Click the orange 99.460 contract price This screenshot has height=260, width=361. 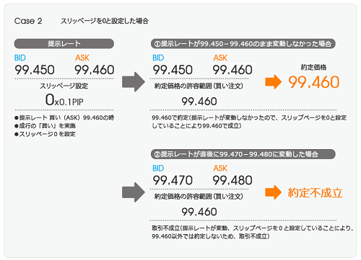[x=314, y=82]
